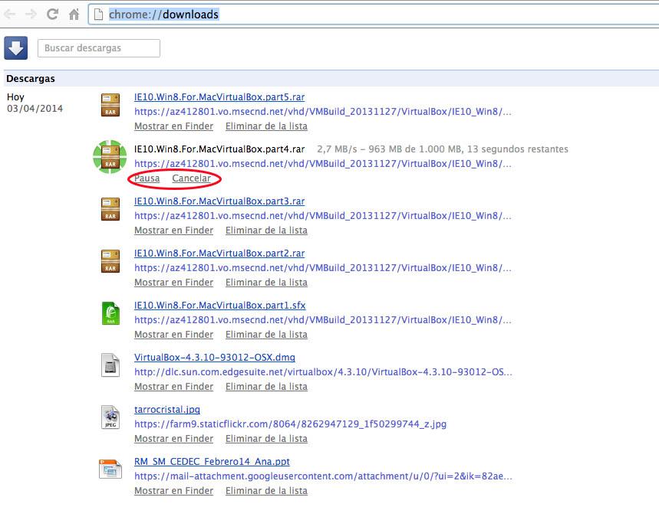
Task: Click the RAR icon for part5.rar
Action: point(110,104)
